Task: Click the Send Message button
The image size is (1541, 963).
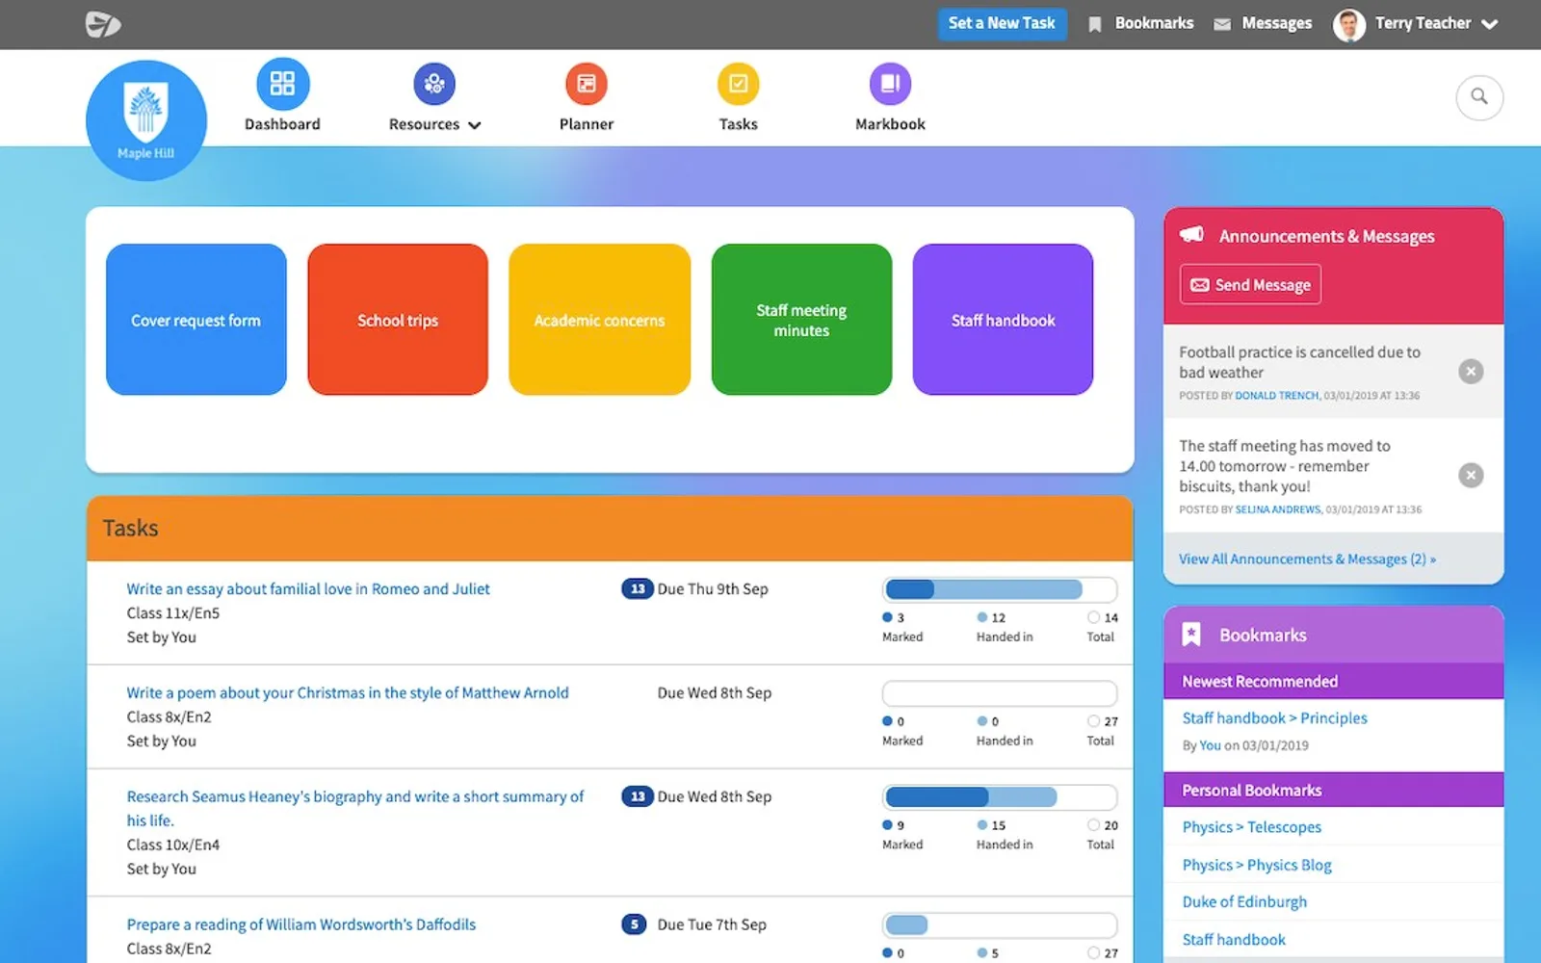Action: pos(1250,284)
